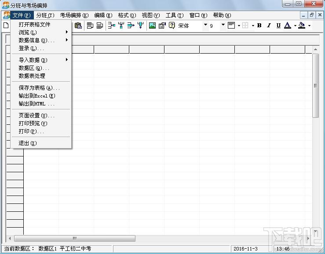Click the application icon in menu bar
Image resolution: width=325 pixels, height=254 pixels.
point(6,15)
